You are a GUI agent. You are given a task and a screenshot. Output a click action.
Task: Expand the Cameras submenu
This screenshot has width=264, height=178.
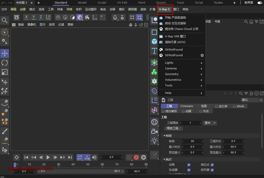(182, 68)
